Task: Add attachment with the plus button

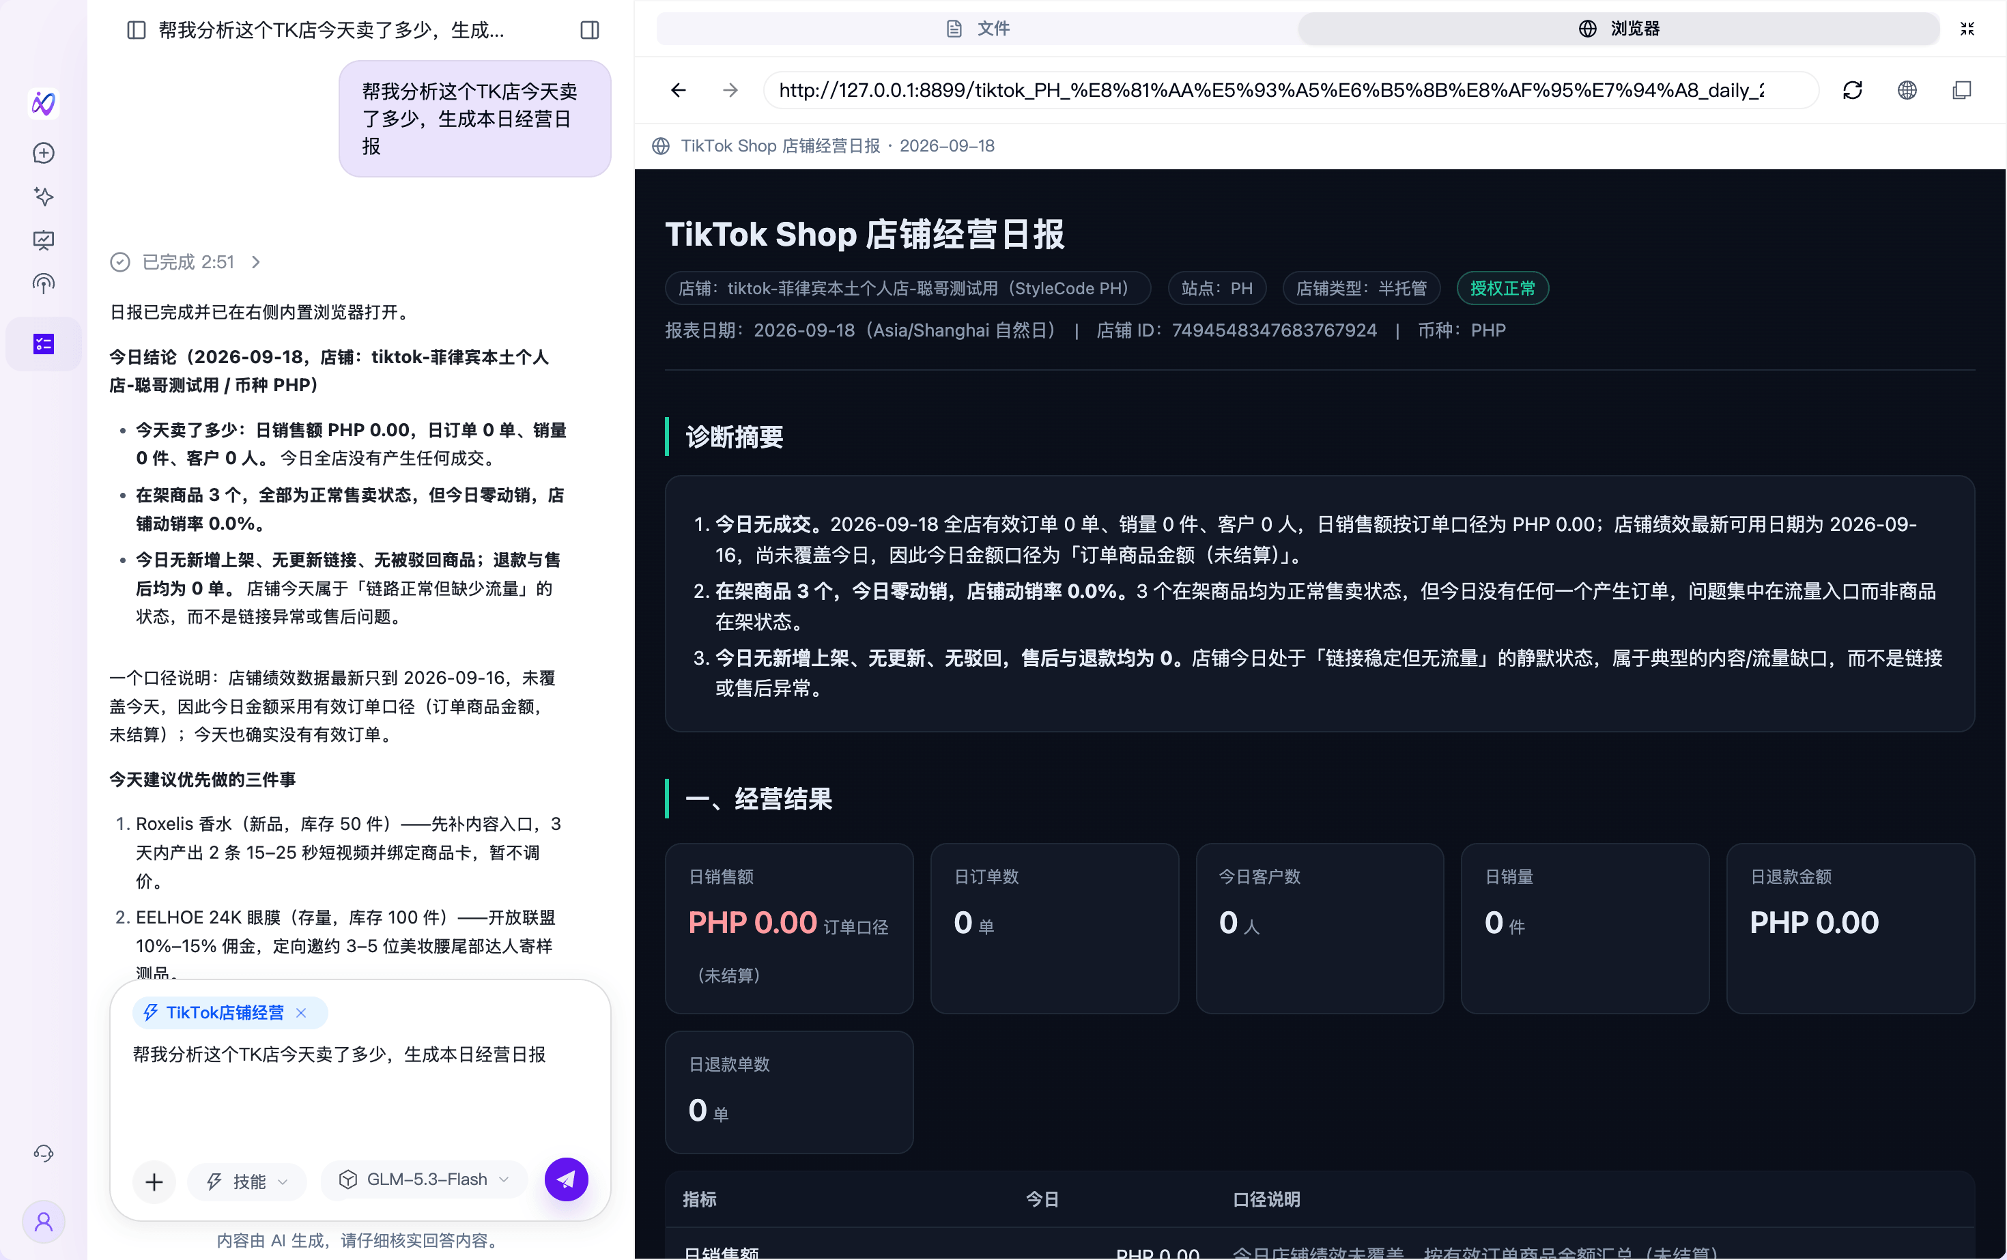Action: point(154,1182)
